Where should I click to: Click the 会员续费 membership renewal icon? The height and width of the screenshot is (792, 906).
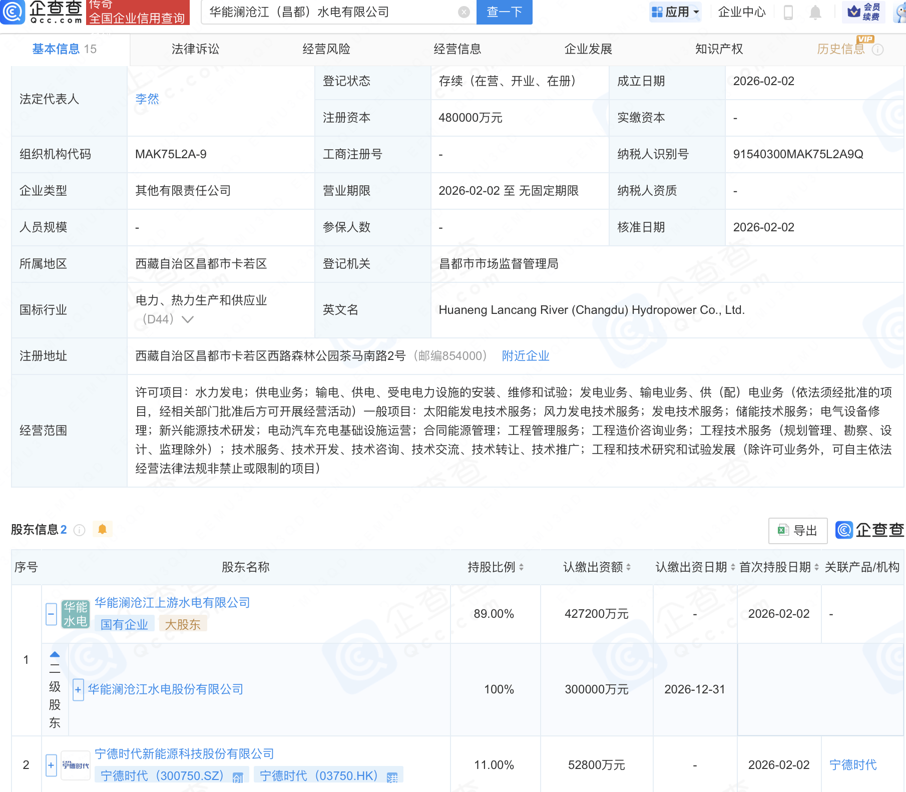862,12
